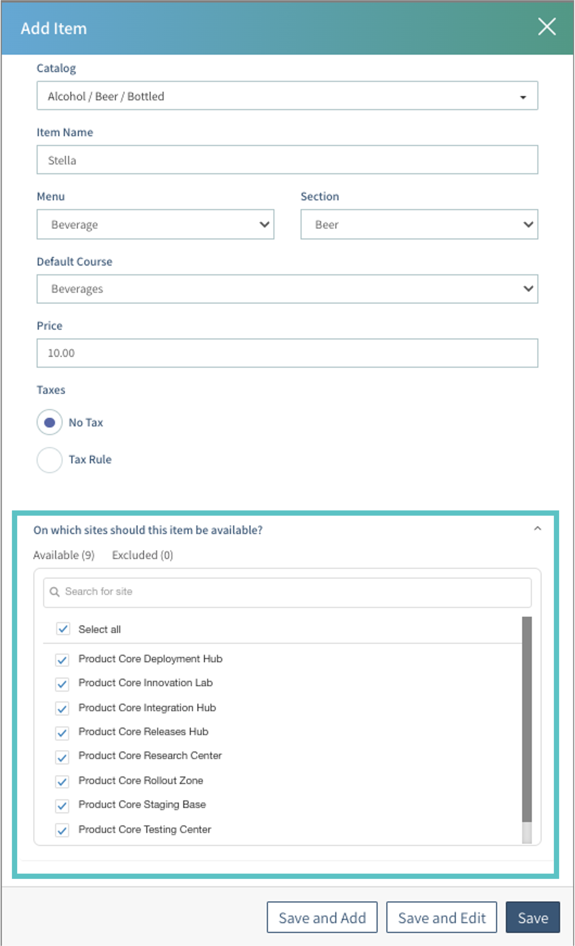The height and width of the screenshot is (946, 575).
Task: Open the Catalog dropdown
Action: tap(287, 96)
